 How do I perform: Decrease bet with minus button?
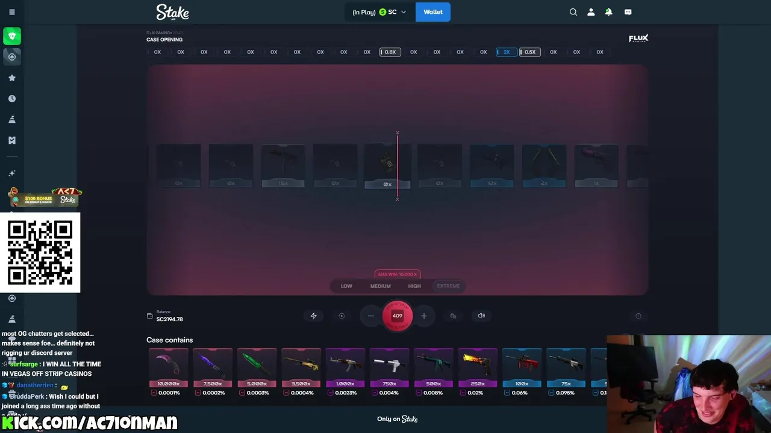[371, 316]
